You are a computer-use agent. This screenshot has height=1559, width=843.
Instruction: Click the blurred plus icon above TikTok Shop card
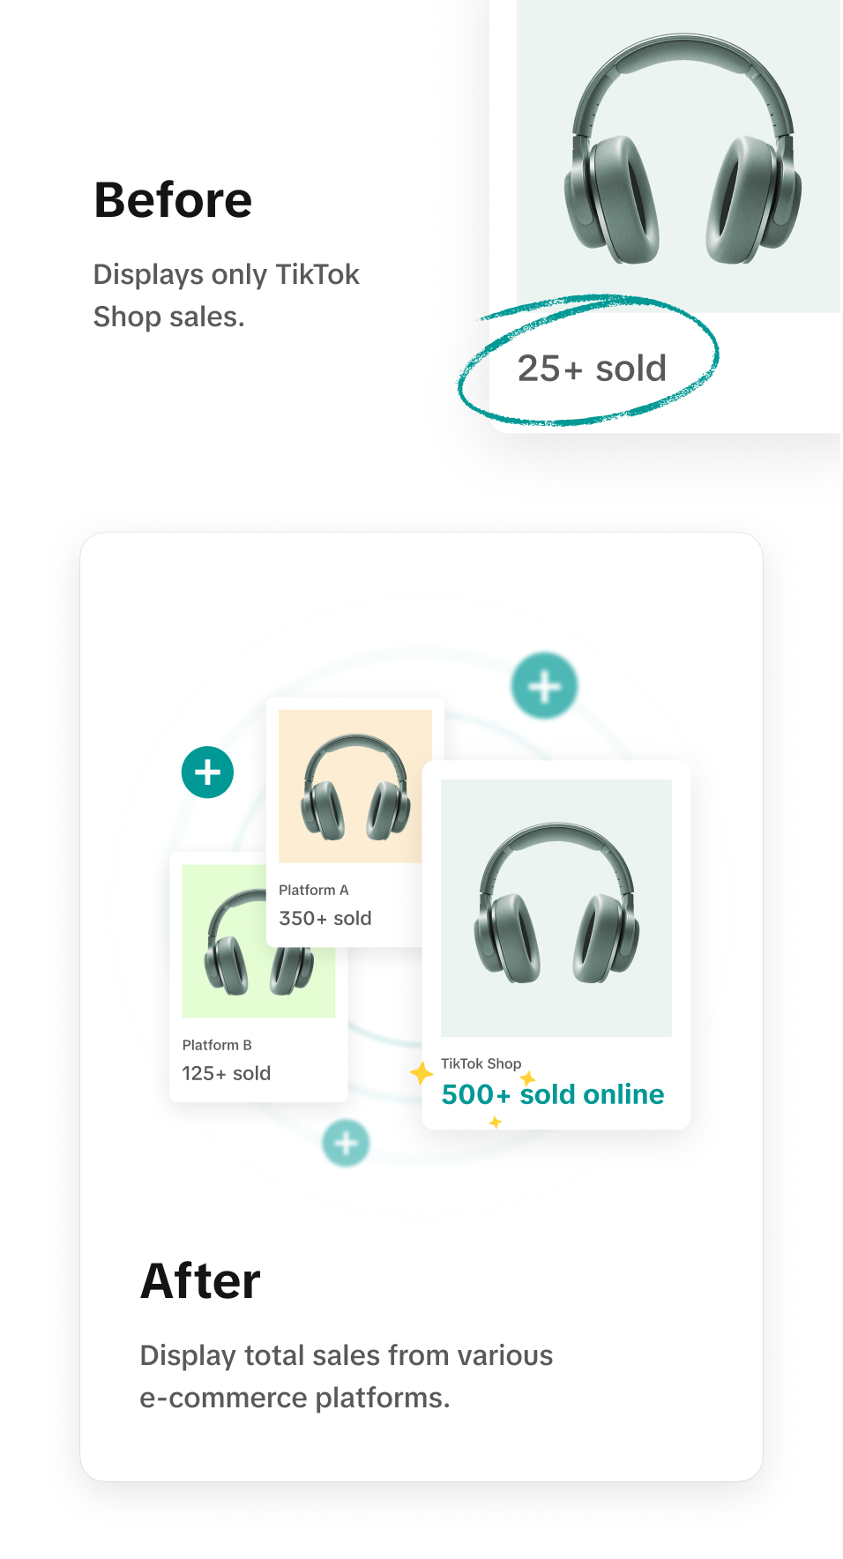tap(544, 686)
